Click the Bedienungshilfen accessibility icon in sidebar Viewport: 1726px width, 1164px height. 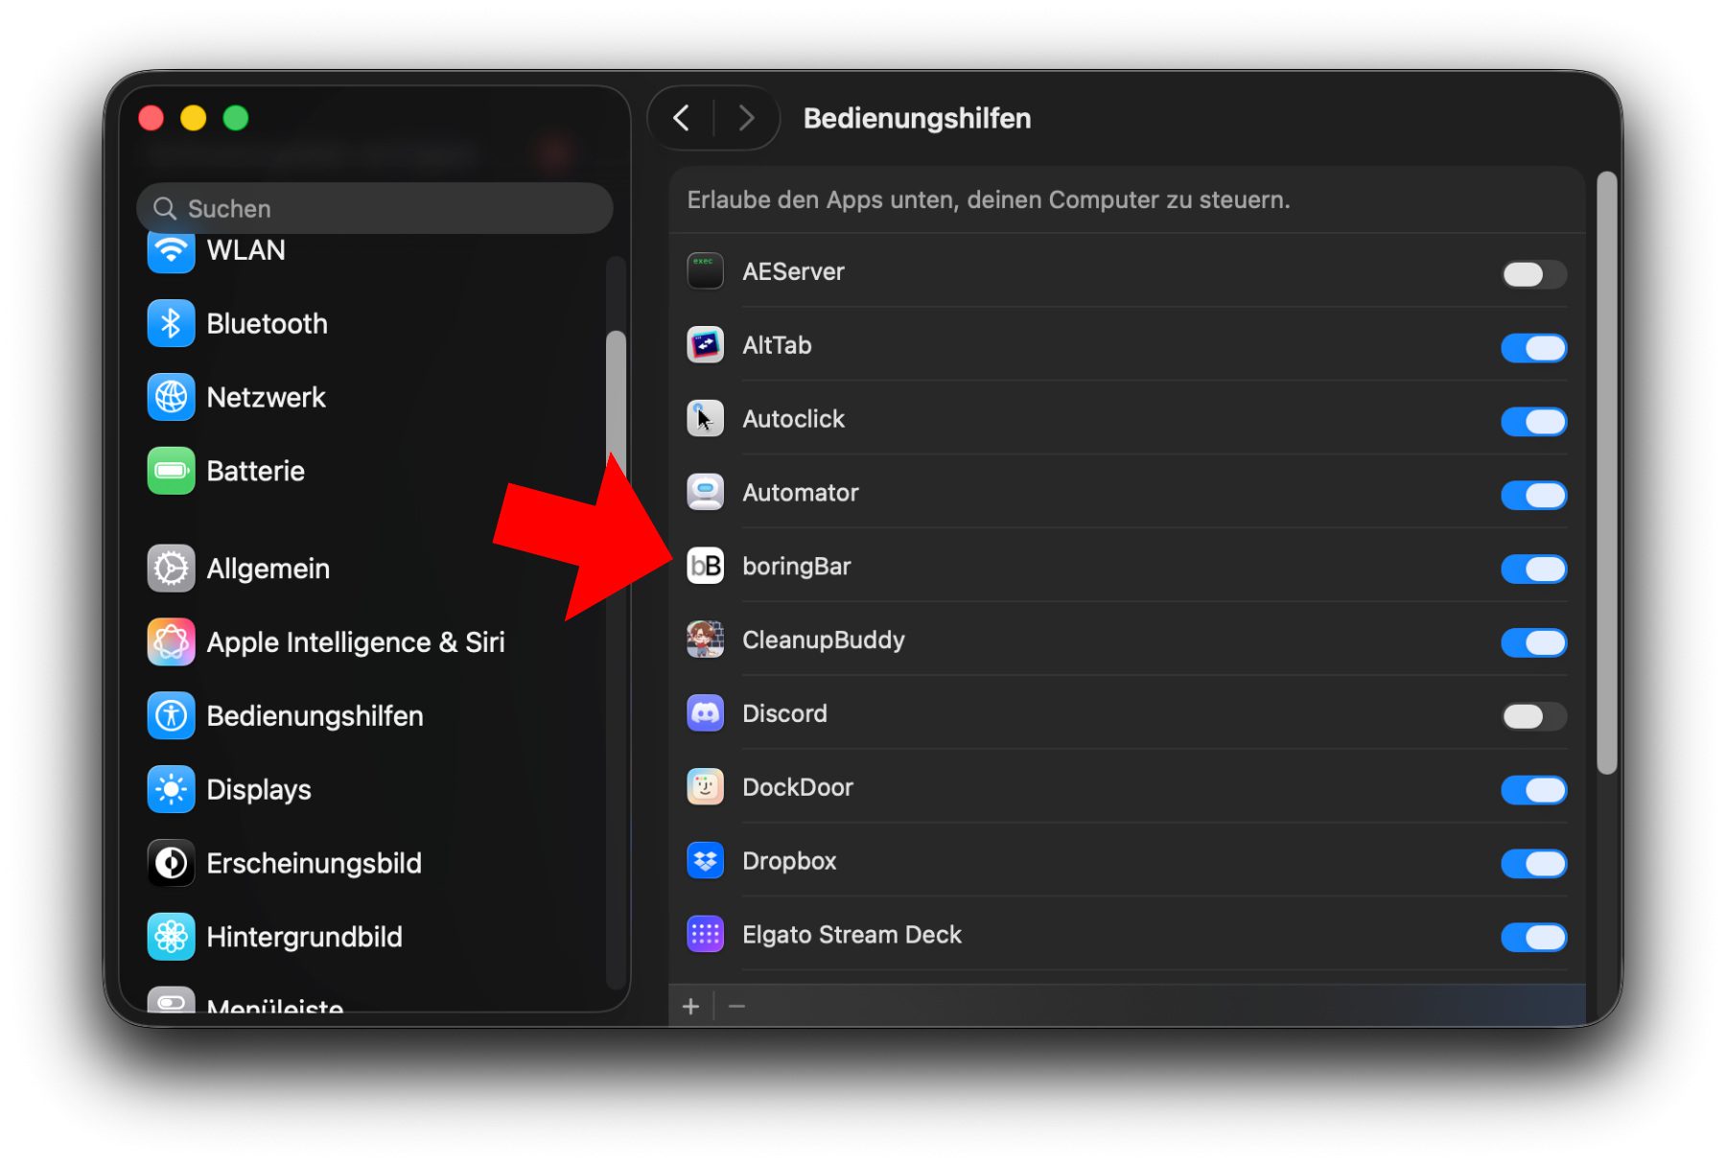(x=171, y=716)
